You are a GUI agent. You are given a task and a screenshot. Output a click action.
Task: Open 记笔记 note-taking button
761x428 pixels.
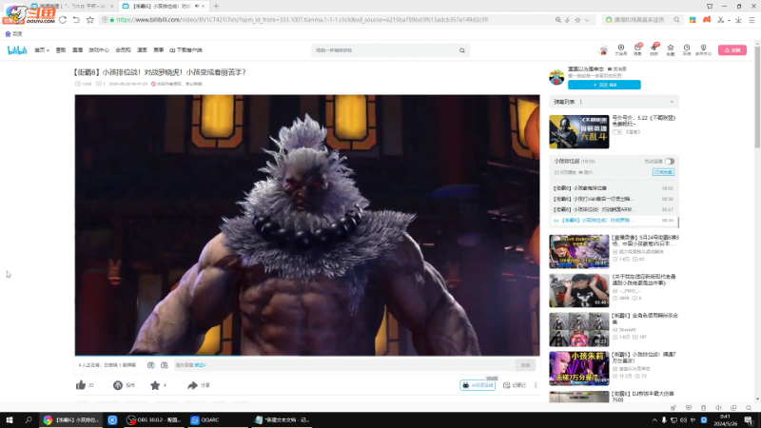[515, 385]
